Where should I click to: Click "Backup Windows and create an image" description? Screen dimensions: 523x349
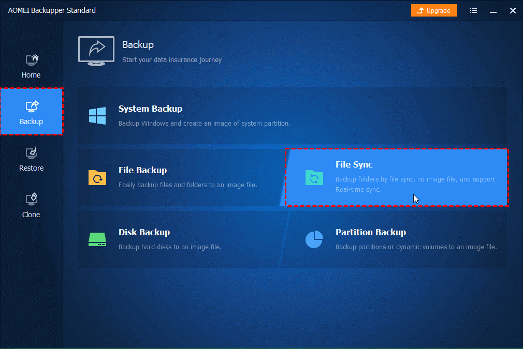205,124
